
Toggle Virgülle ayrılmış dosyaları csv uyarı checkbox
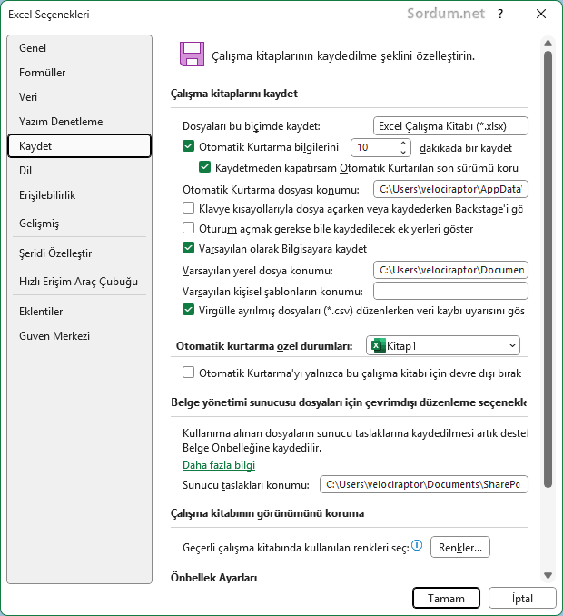coord(189,310)
